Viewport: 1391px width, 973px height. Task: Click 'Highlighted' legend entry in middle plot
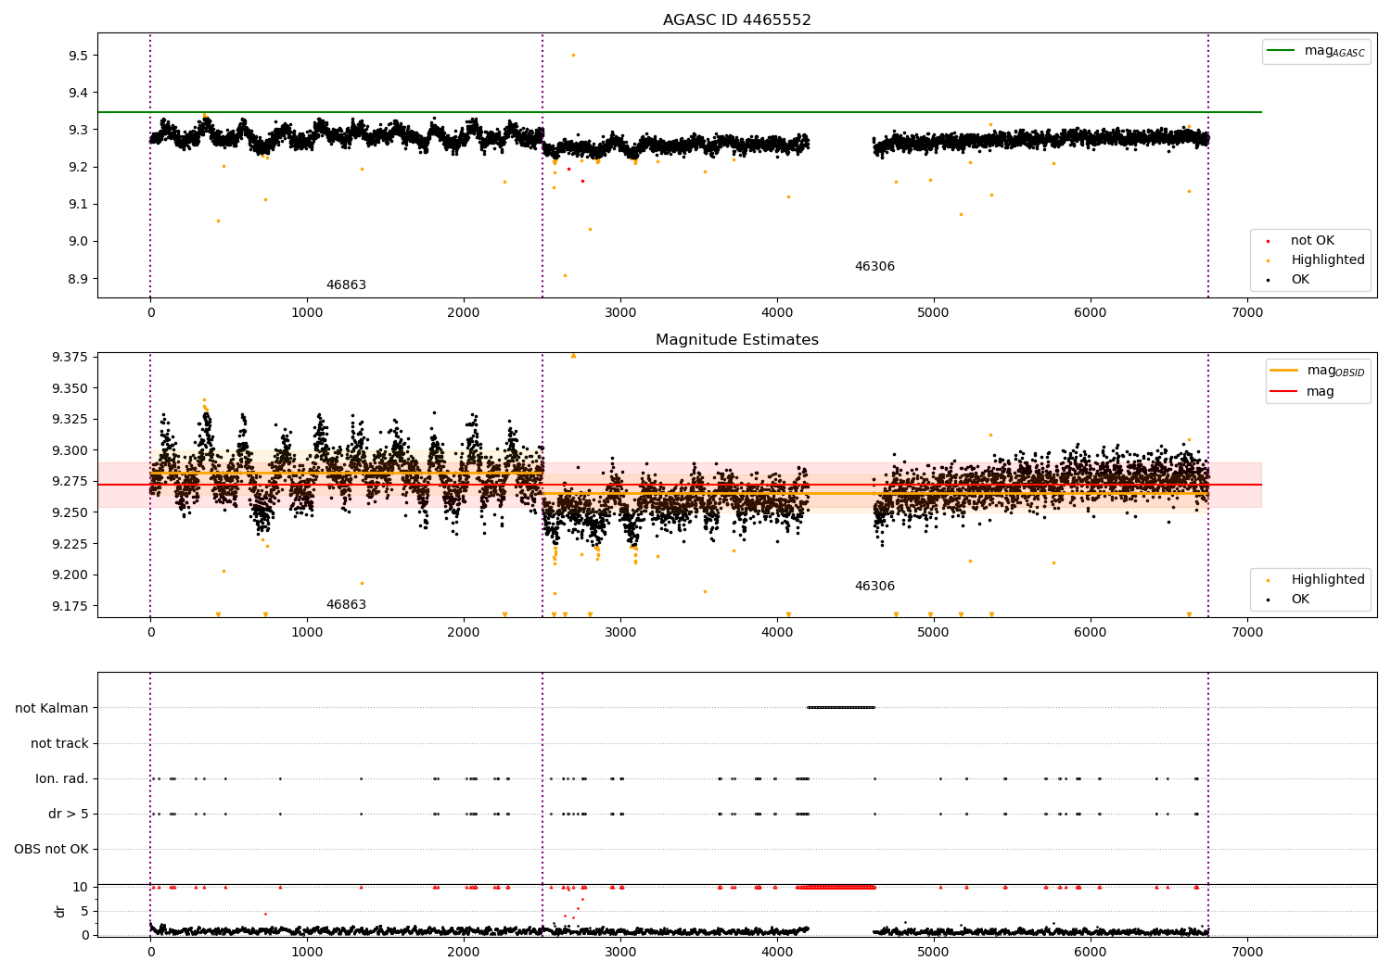(x=1316, y=580)
